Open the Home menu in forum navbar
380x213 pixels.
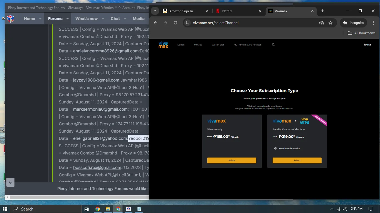(29, 19)
